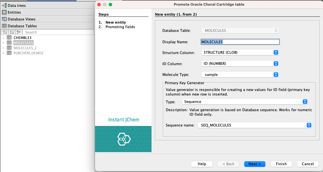Image resolution: width=323 pixels, height=172 pixels.
Task: Click the MOLECULES_2 table icon
Action: point(9,48)
